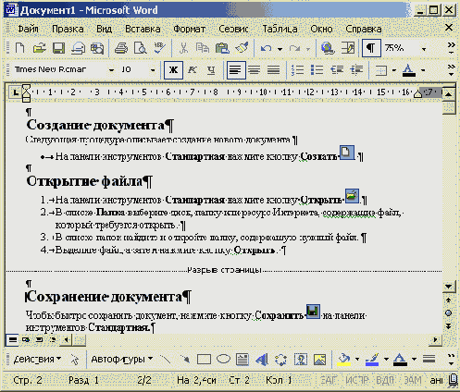The width and height of the screenshot is (460, 392).
Task: Open the Сервис menu
Action: point(233,29)
